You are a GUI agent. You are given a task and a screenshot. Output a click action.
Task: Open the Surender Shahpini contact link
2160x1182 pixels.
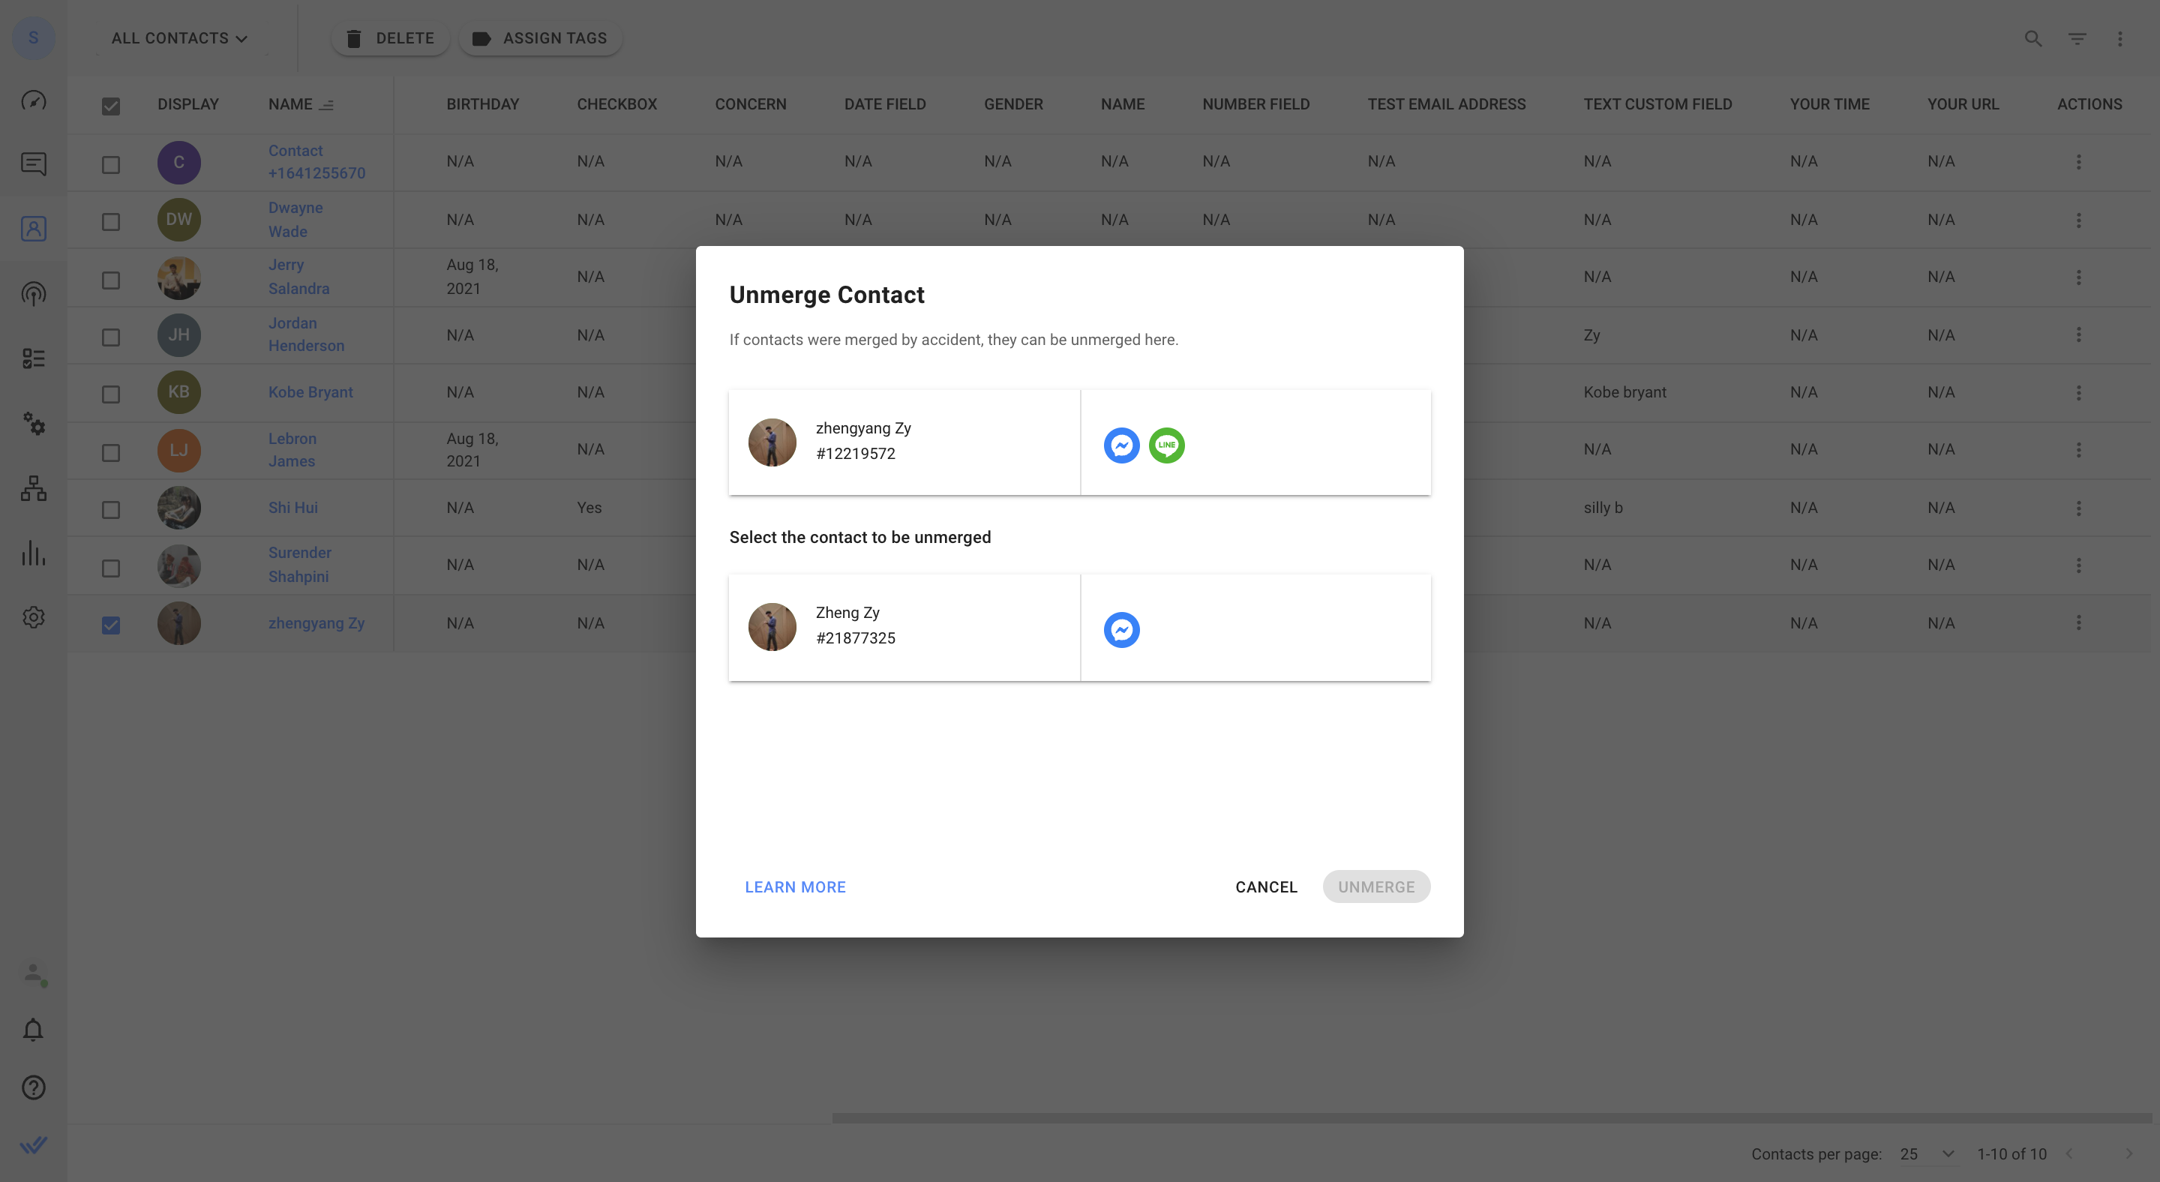[x=299, y=564]
